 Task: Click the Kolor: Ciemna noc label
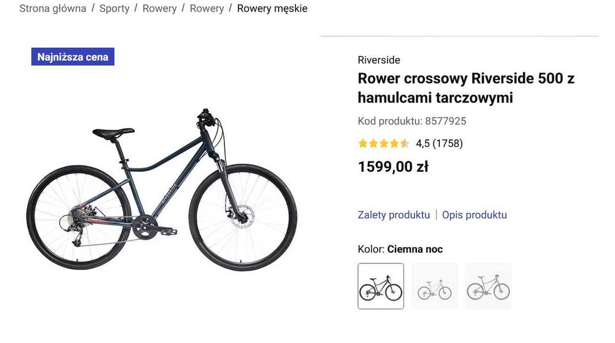[400, 249]
